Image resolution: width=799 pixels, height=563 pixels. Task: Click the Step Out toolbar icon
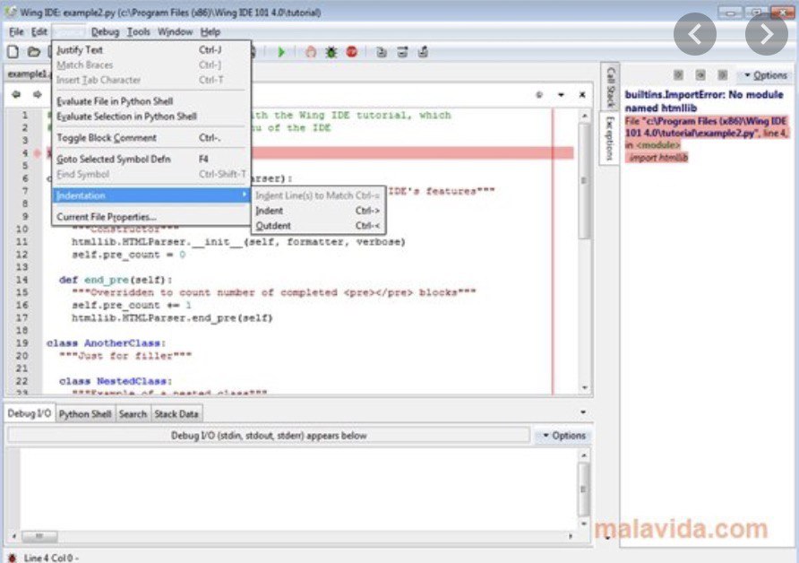point(423,51)
